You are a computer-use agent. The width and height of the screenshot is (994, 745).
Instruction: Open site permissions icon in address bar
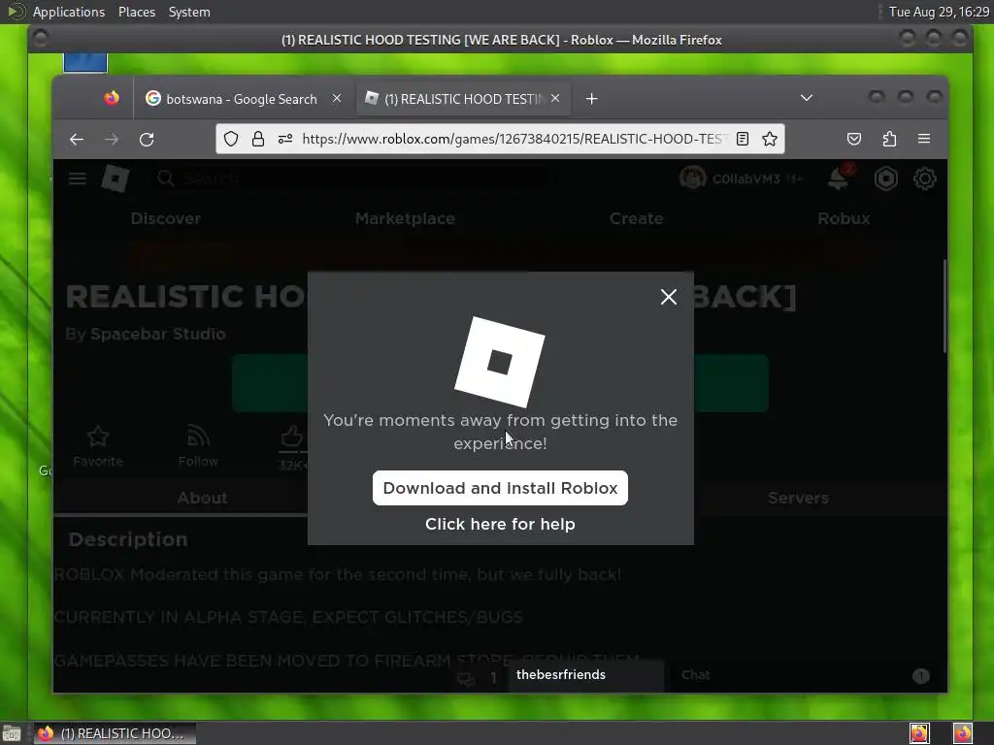click(285, 139)
